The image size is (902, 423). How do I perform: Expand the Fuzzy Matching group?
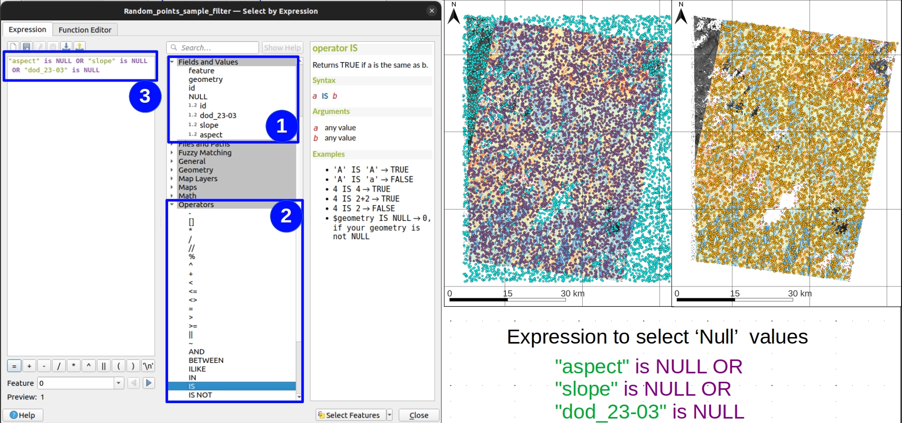click(x=172, y=152)
